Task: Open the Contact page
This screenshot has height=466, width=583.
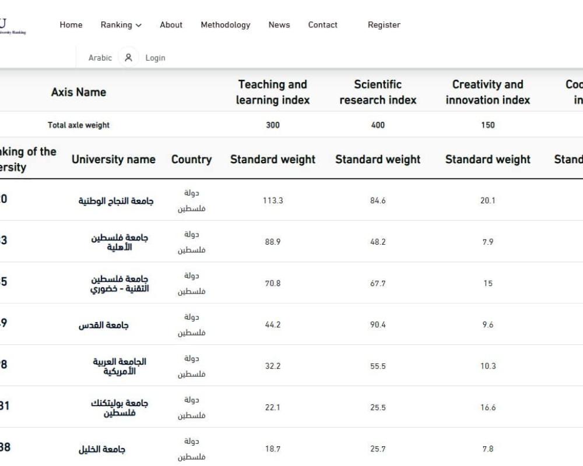Action: coord(322,25)
